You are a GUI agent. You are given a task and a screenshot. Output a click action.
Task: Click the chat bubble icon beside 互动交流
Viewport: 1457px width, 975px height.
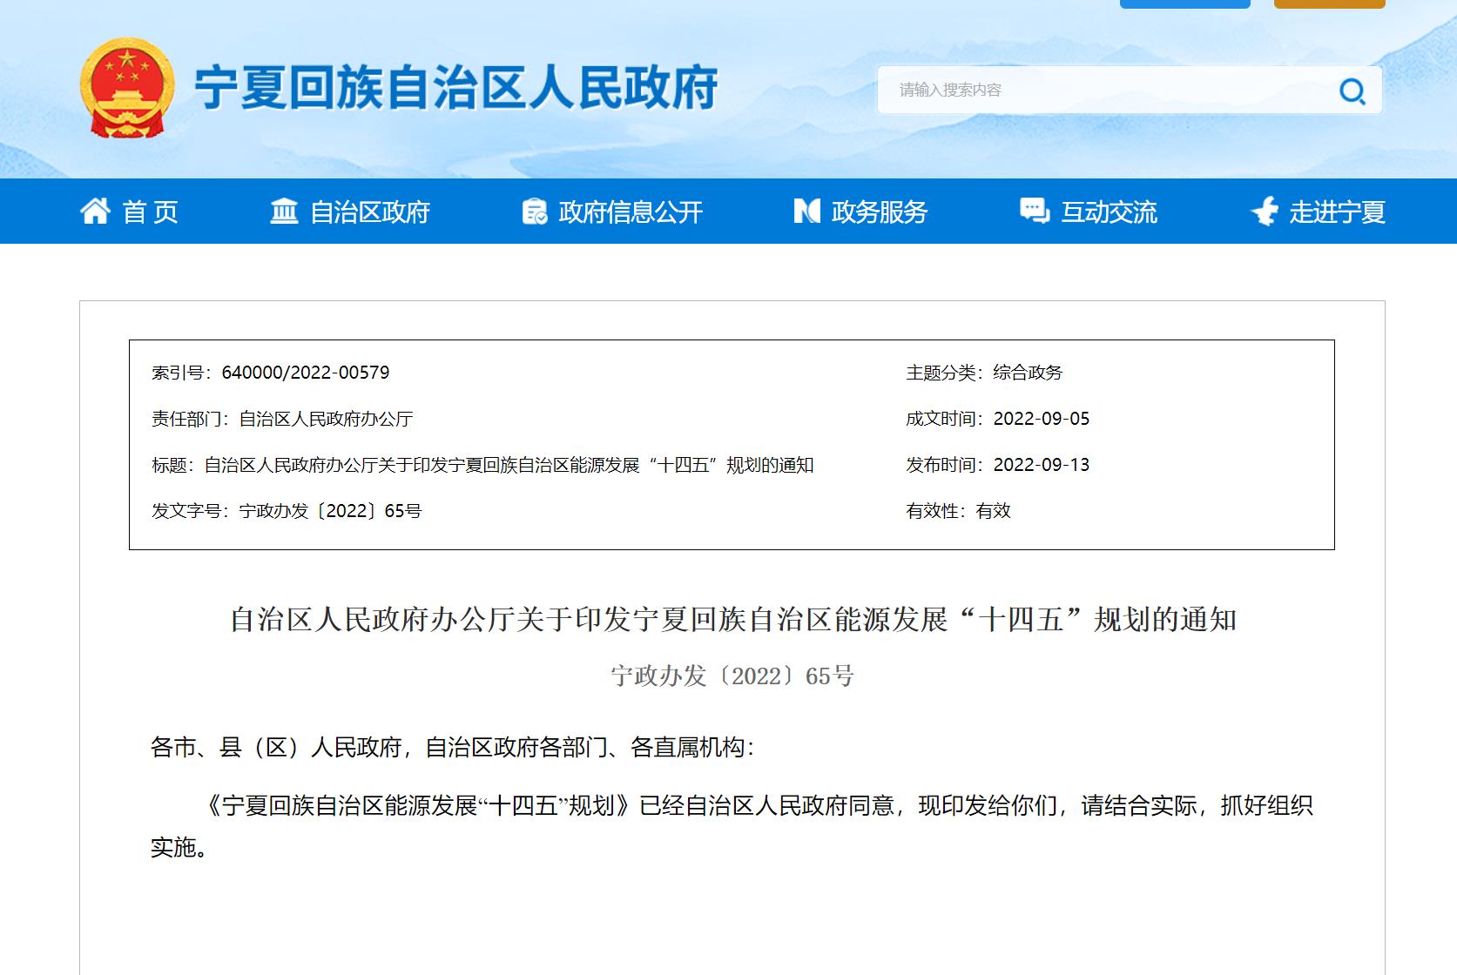tap(1033, 211)
